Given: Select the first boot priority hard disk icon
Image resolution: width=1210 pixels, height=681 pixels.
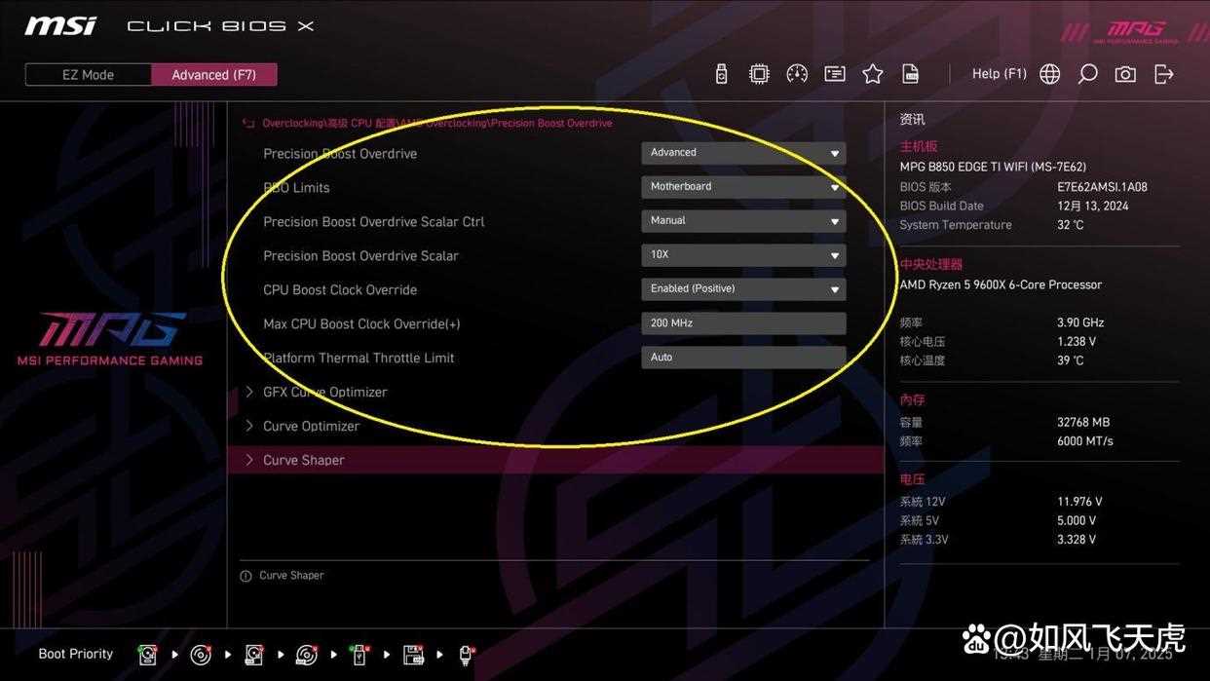Looking at the screenshot, I should 147,655.
